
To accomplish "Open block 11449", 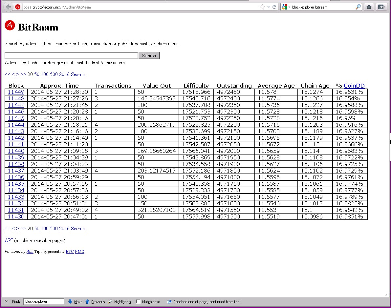I will click(16, 92).
